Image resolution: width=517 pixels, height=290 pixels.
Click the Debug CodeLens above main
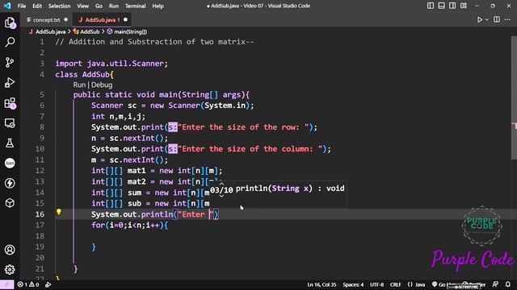pyautogui.click(x=102, y=85)
